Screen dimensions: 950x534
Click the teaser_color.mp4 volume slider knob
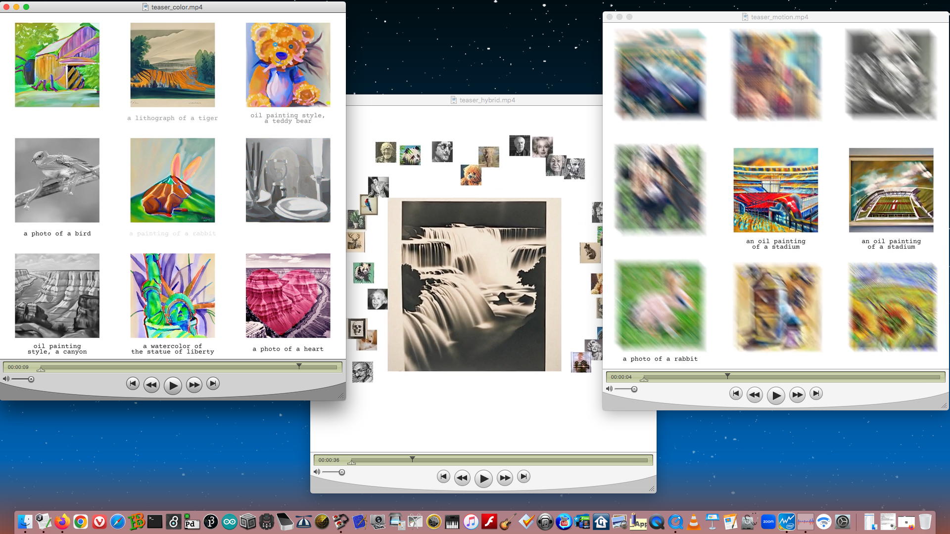click(31, 379)
